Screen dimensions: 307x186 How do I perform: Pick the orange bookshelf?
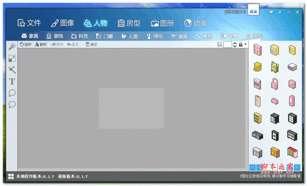click(x=275, y=152)
